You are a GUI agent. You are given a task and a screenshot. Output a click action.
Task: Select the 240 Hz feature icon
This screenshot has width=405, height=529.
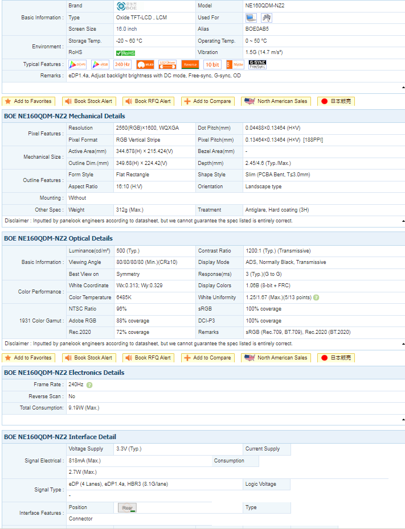click(x=122, y=64)
